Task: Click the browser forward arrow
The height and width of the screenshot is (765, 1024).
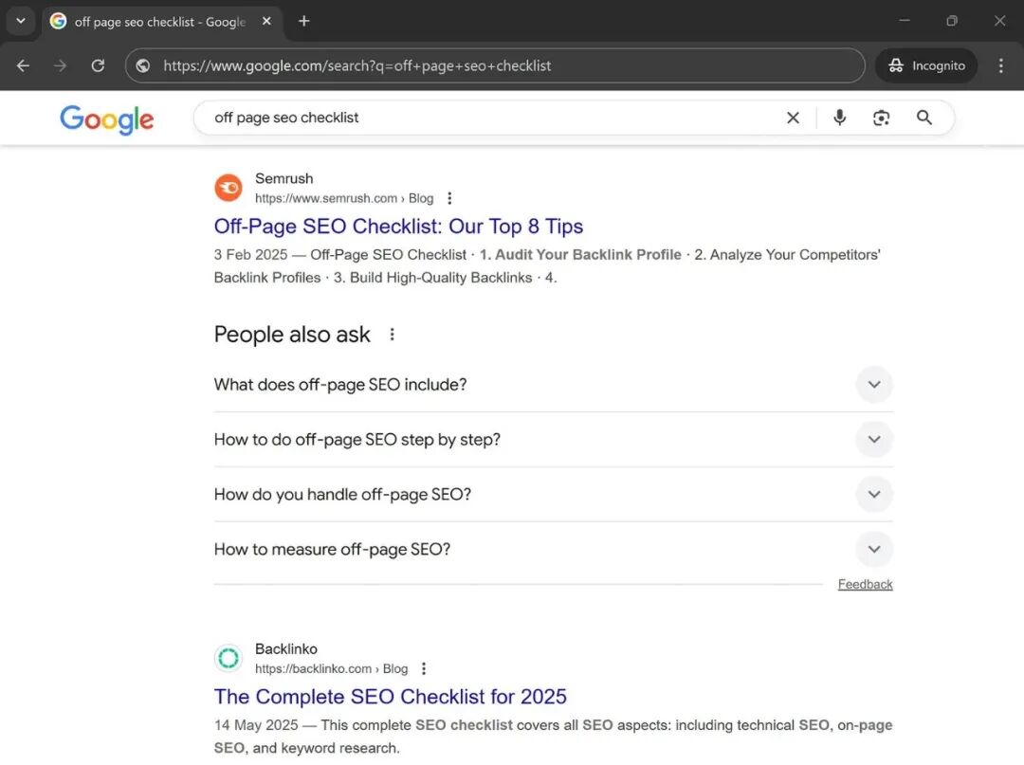Action: coord(60,66)
